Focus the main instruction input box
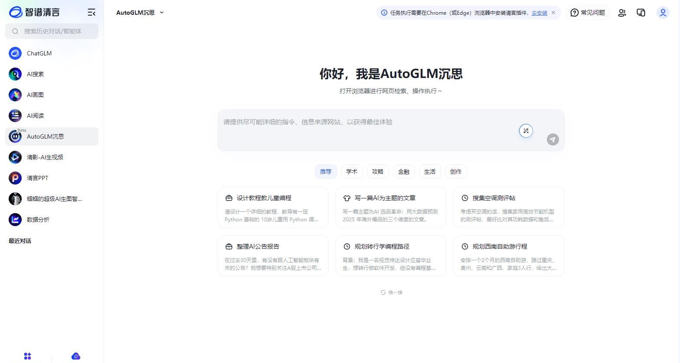 coord(391,130)
